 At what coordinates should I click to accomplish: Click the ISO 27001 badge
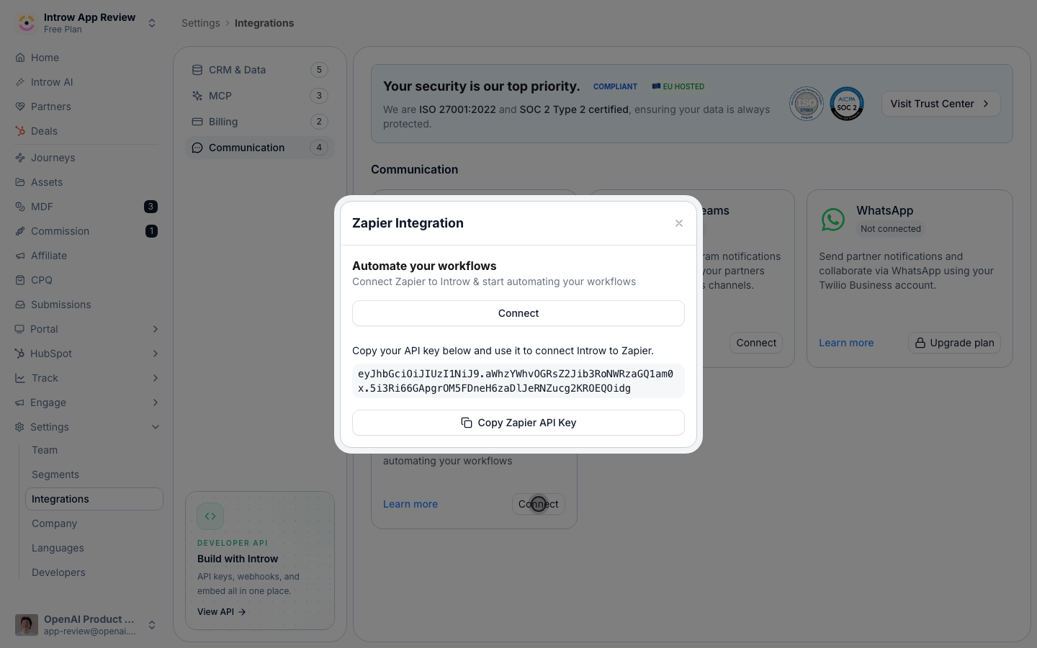(x=807, y=104)
